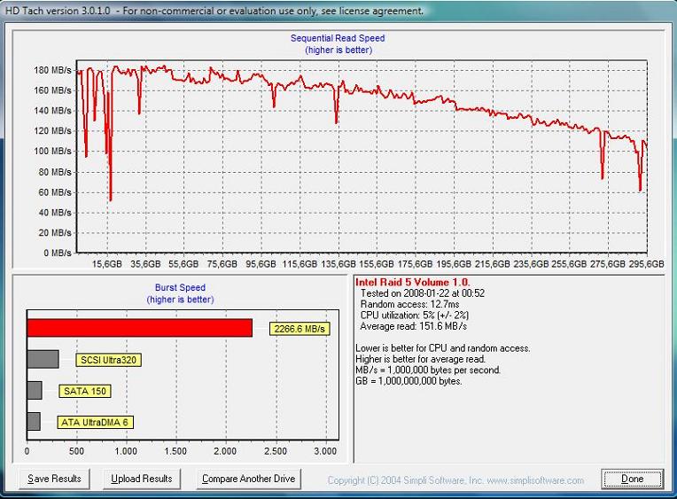Select the red 2266.6 MB/s burst bar
Image resolution: width=677 pixels, height=499 pixels.
[x=139, y=328]
